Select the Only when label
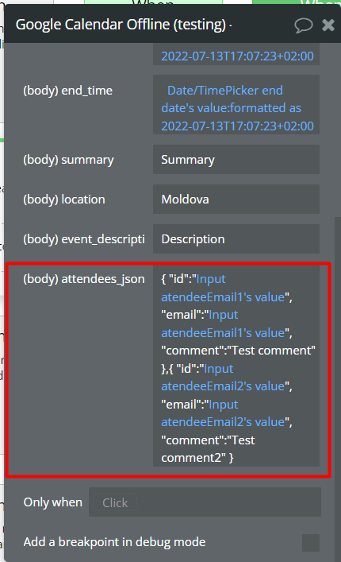The width and height of the screenshot is (341, 562). click(x=53, y=502)
